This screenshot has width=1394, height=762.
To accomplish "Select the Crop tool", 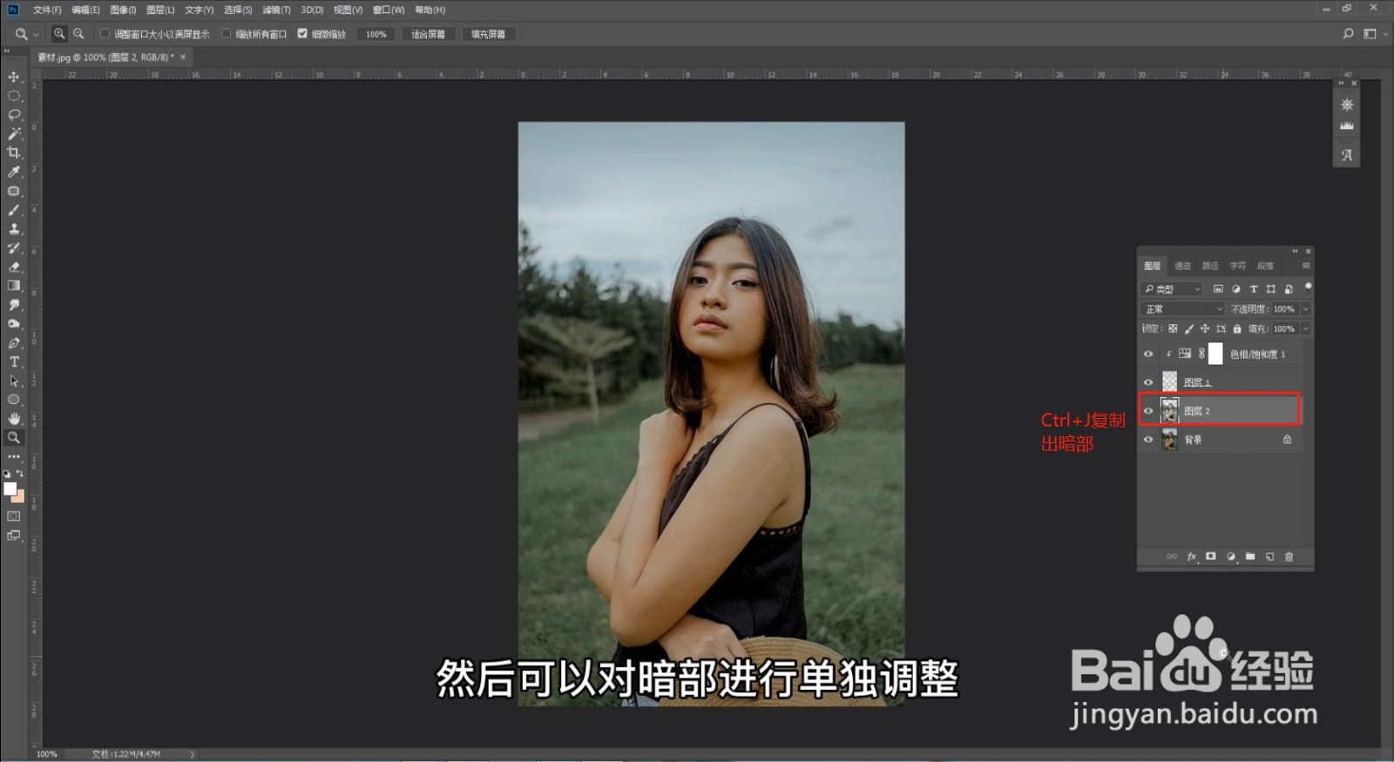I will point(14,152).
